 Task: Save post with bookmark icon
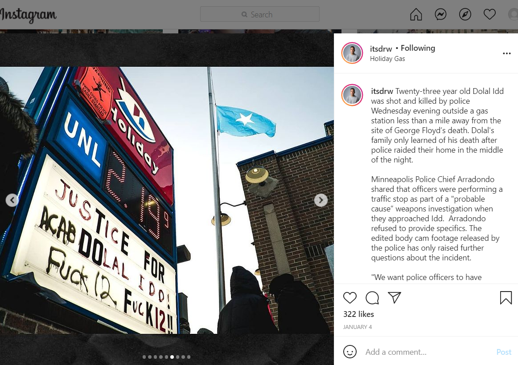506,298
